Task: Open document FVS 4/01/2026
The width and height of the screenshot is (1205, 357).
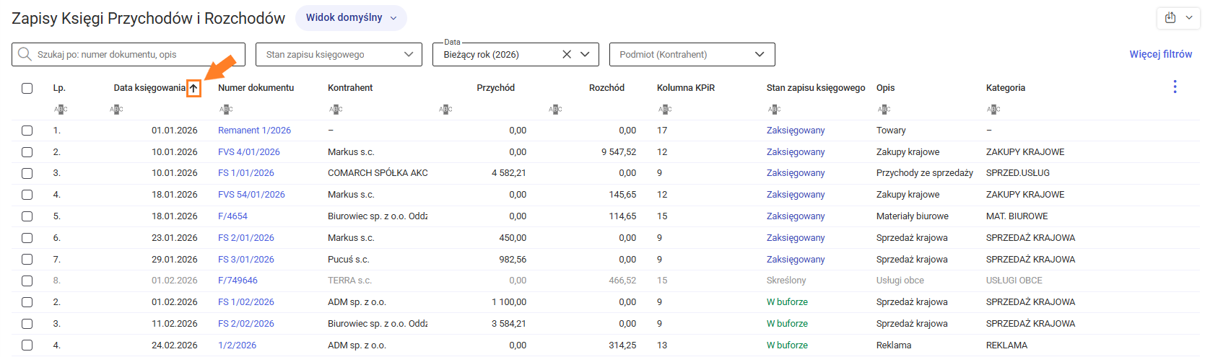Action: tap(249, 152)
